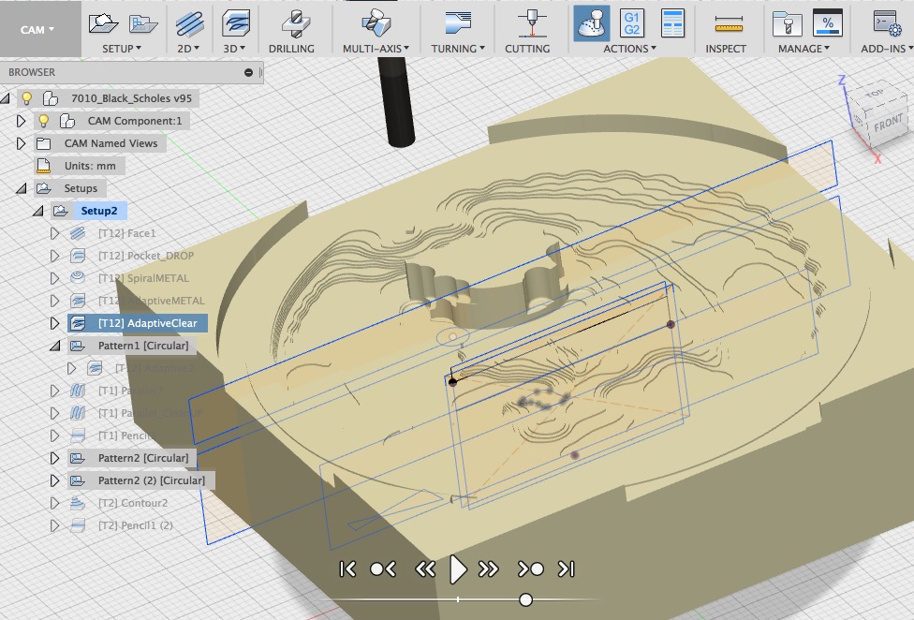Play the toolpath simulation
This screenshot has width=914, height=620.
458,569
